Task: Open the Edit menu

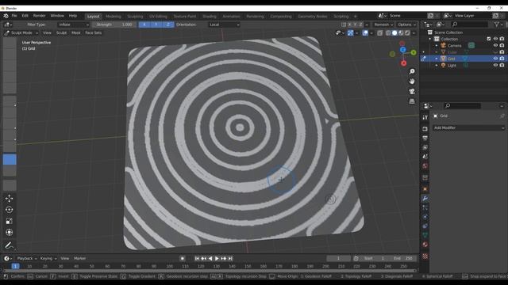Action: click(x=25, y=16)
